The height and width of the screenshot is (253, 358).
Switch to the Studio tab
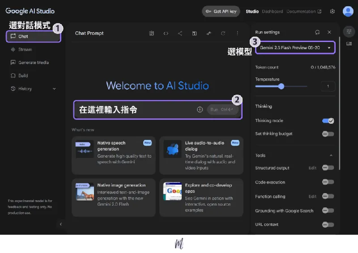pyautogui.click(x=252, y=12)
